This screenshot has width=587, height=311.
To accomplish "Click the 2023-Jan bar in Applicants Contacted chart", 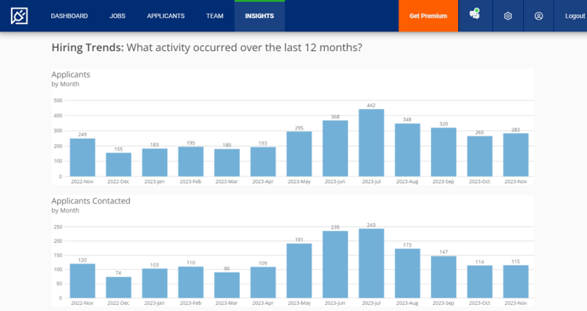I will [154, 284].
